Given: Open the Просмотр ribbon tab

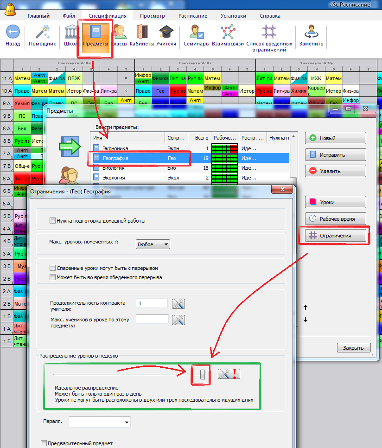Looking at the screenshot, I should pos(153,16).
